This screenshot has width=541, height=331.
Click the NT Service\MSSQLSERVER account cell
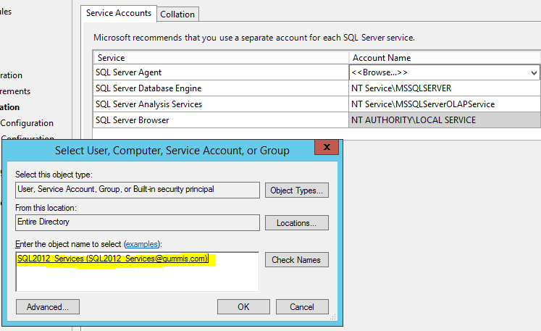(x=445, y=88)
